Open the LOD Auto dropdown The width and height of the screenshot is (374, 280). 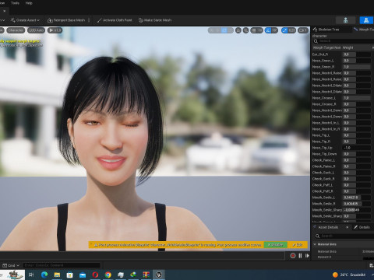pos(36,30)
